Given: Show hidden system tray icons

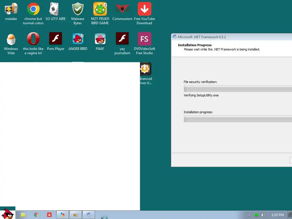Looking at the screenshot, I should [x=249, y=215].
